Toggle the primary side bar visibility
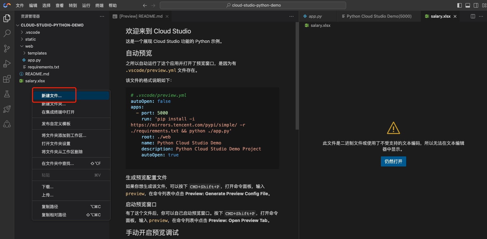 coord(460,5)
